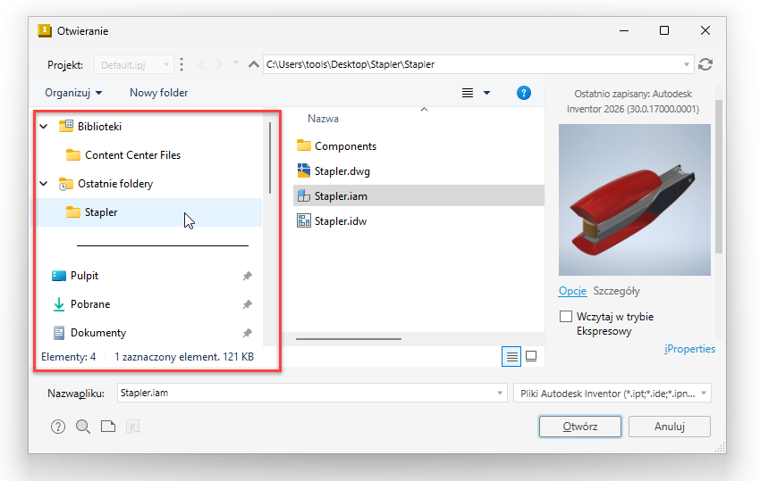Image resolution: width=760 pixels, height=481 pixels.
Task: Go up one folder level arrow
Action: click(254, 64)
